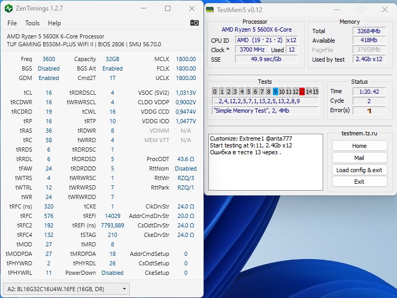Select test box 3 in Tests

(x=235, y=92)
